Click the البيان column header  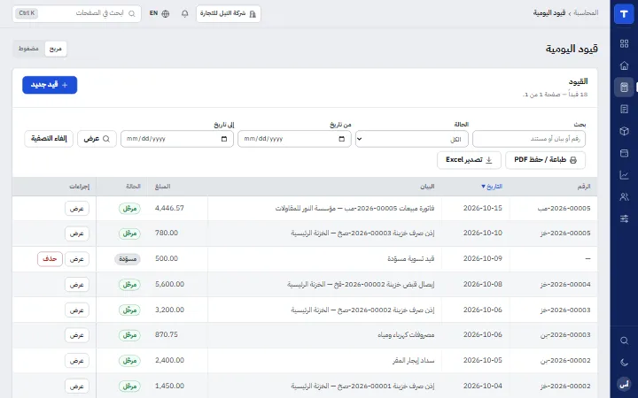[427, 187]
